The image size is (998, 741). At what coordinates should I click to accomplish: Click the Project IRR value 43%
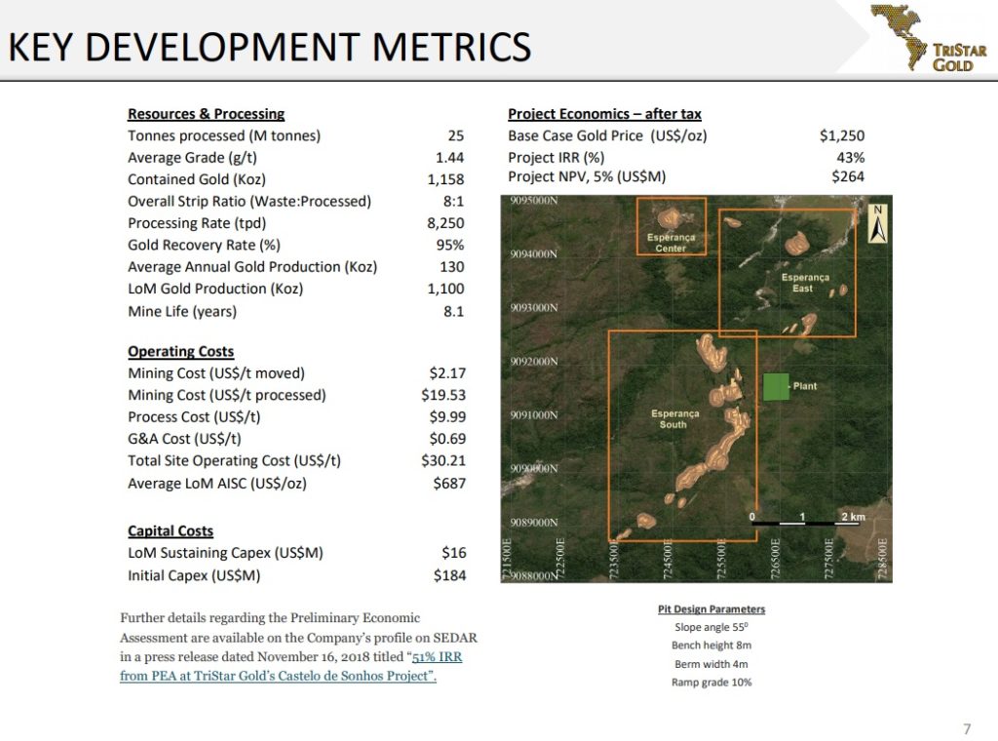coord(850,157)
